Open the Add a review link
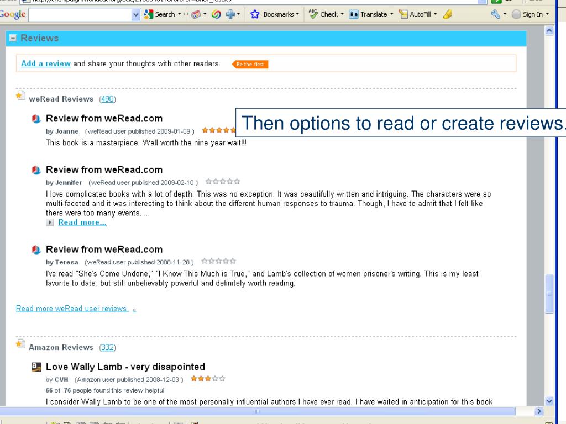 46,63
